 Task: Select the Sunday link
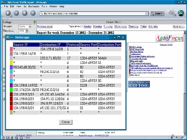(x=88, y=26)
